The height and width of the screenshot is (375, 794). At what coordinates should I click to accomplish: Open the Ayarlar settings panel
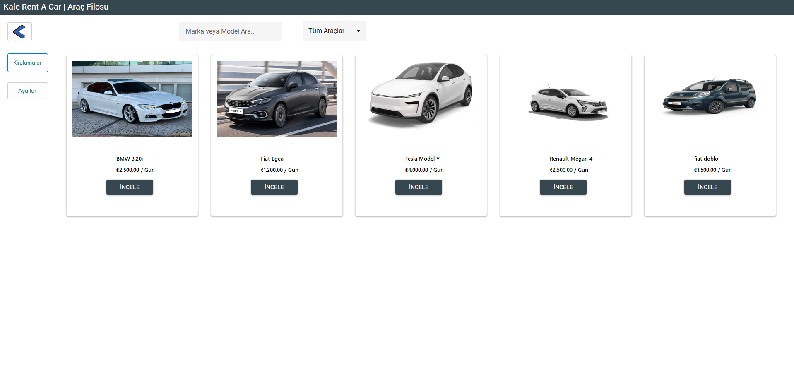(x=27, y=91)
